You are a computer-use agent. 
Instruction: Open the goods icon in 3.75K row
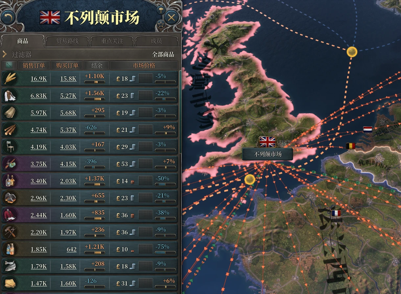pyautogui.click(x=10, y=164)
